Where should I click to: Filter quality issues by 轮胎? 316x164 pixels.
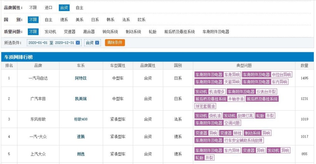coord(152,31)
